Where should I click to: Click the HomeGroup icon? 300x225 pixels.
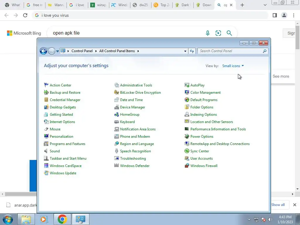(x=117, y=115)
